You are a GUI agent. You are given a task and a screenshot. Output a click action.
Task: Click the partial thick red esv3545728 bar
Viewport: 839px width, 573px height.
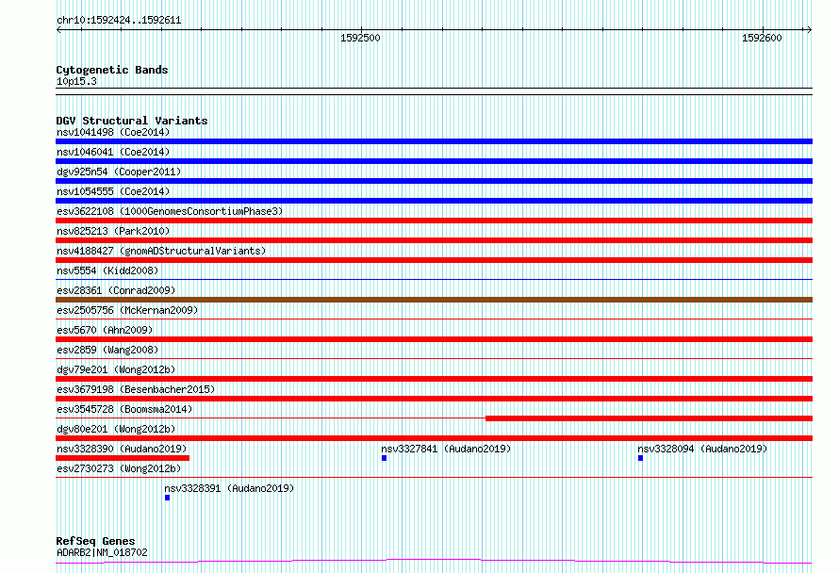650,418
